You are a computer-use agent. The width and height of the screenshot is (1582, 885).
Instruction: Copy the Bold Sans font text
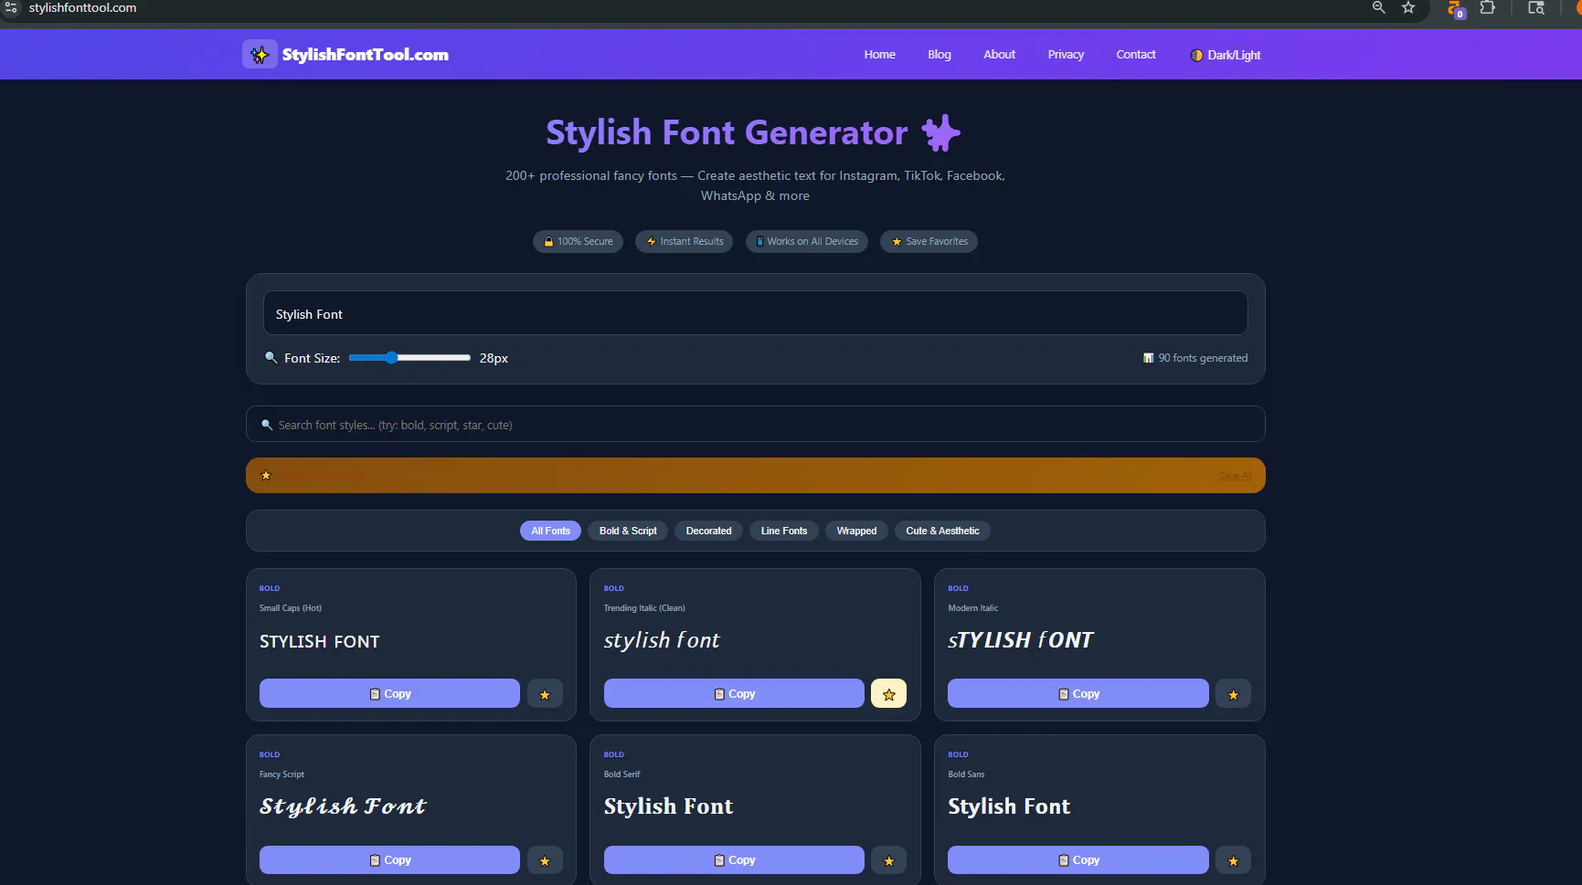click(1078, 859)
